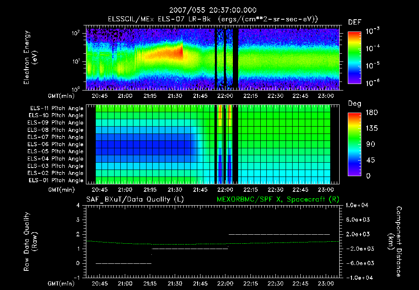Click the 4 tick on the data quality axis

point(78,205)
